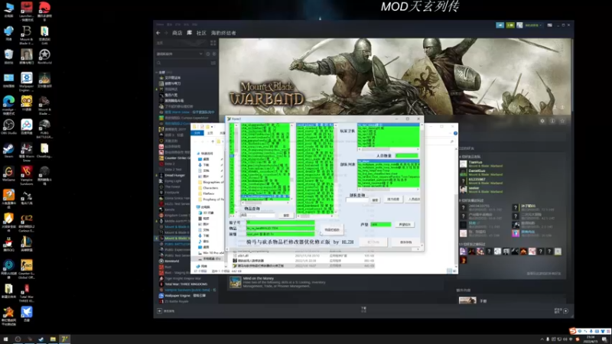Open WeGame desktop shortcut
This screenshot has height=344, width=612.
(x=8, y=174)
